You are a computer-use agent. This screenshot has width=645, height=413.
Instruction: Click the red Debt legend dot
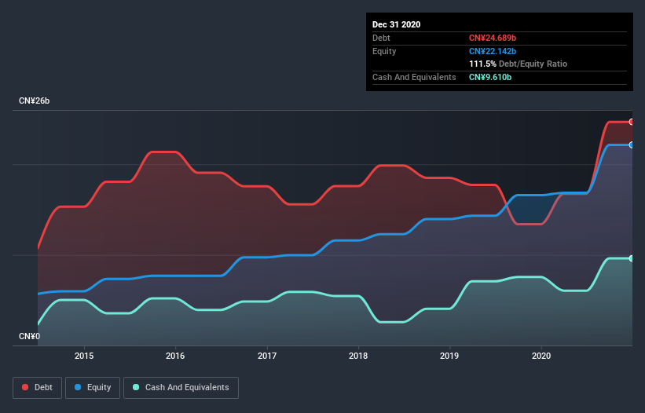(25, 387)
